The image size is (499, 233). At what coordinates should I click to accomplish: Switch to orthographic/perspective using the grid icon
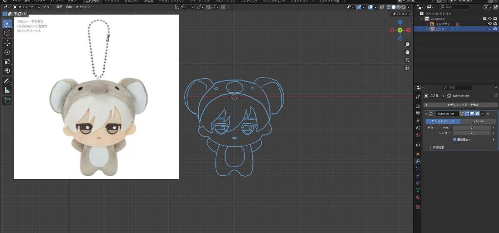pyautogui.click(x=407, y=68)
